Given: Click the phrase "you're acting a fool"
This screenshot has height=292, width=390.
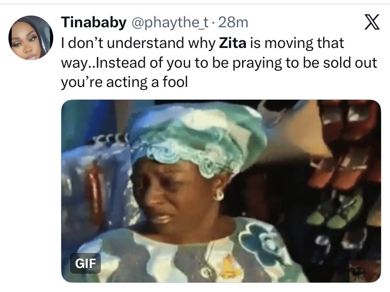Looking at the screenshot, I should 124,83.
